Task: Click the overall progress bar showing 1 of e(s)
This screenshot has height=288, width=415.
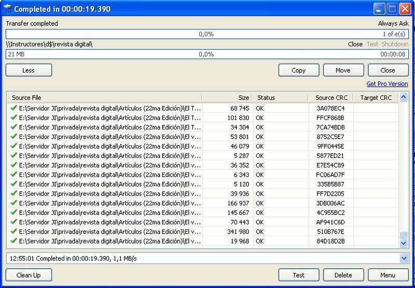Action: (x=207, y=34)
